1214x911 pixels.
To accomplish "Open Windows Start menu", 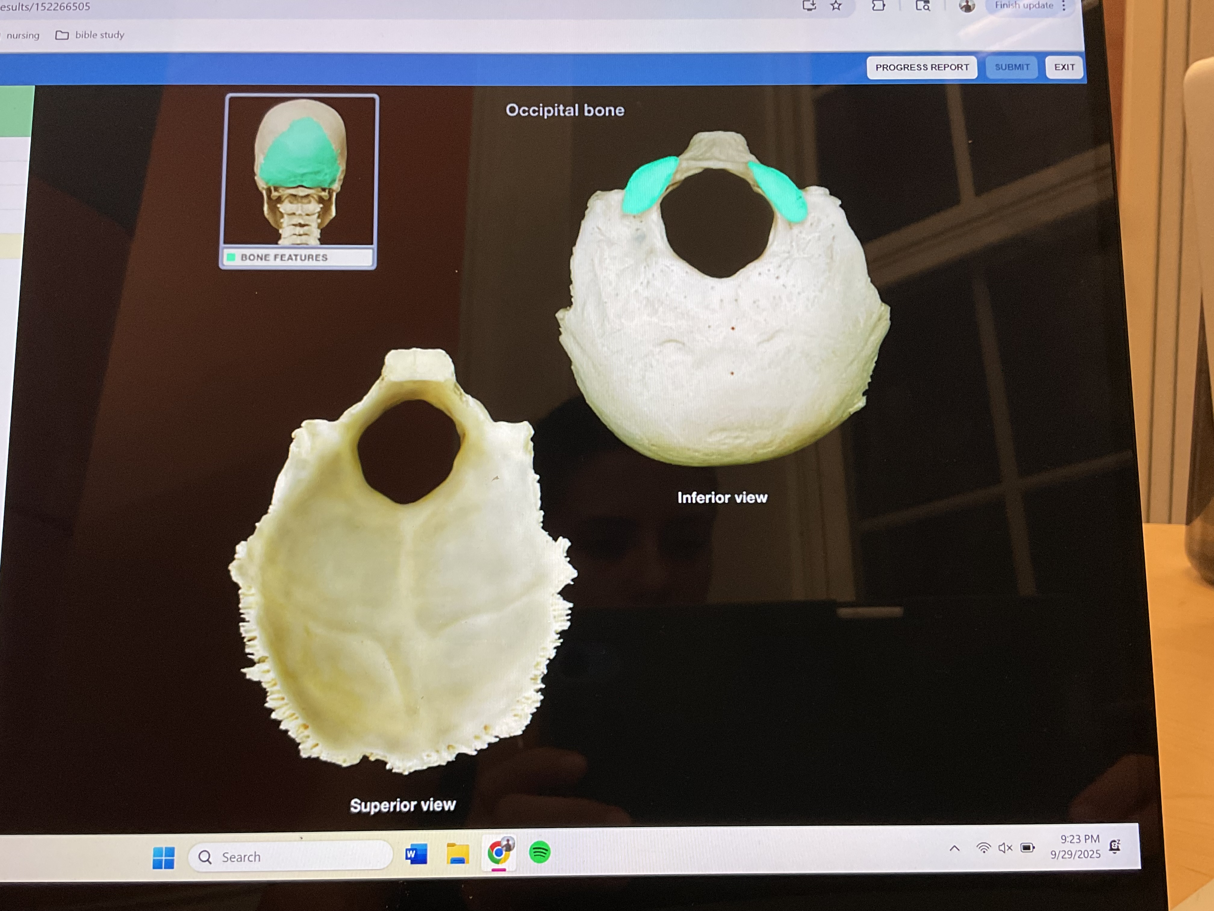I will (x=163, y=857).
